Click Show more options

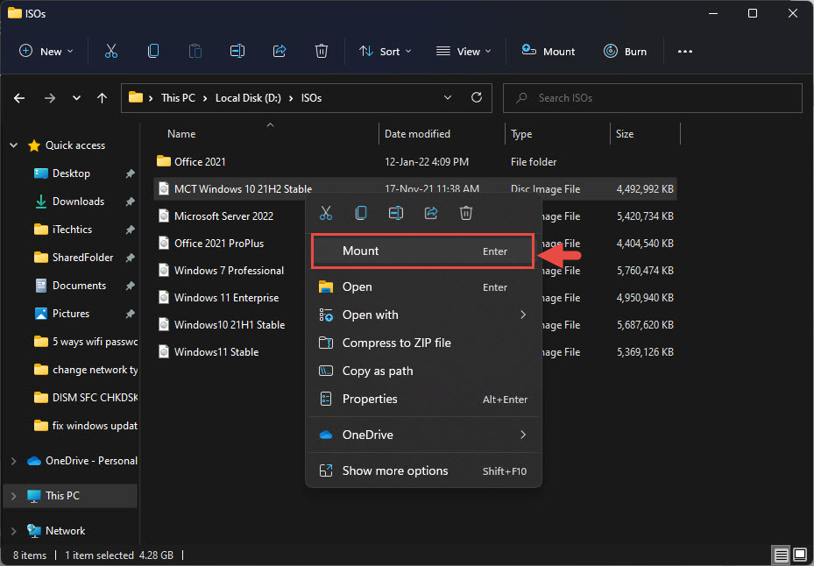coord(423,470)
